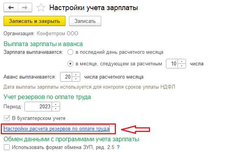Click the НДФЛ payment date hint text
The width and height of the screenshot is (245, 166).
[89, 87]
